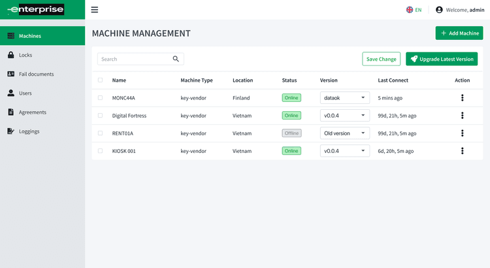This screenshot has width=490, height=268.
Task: Click the Status column header
Action: 289,80
